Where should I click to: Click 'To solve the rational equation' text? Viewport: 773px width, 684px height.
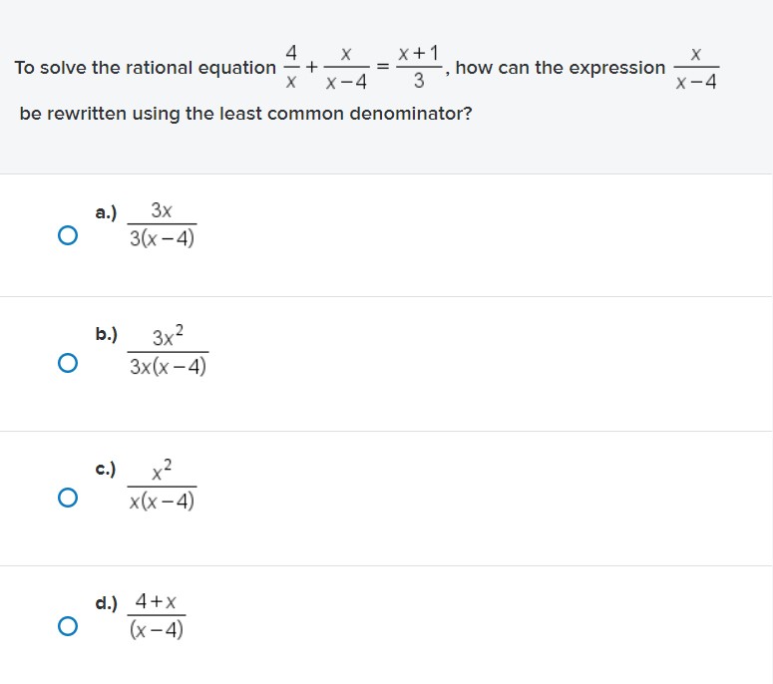(x=145, y=68)
